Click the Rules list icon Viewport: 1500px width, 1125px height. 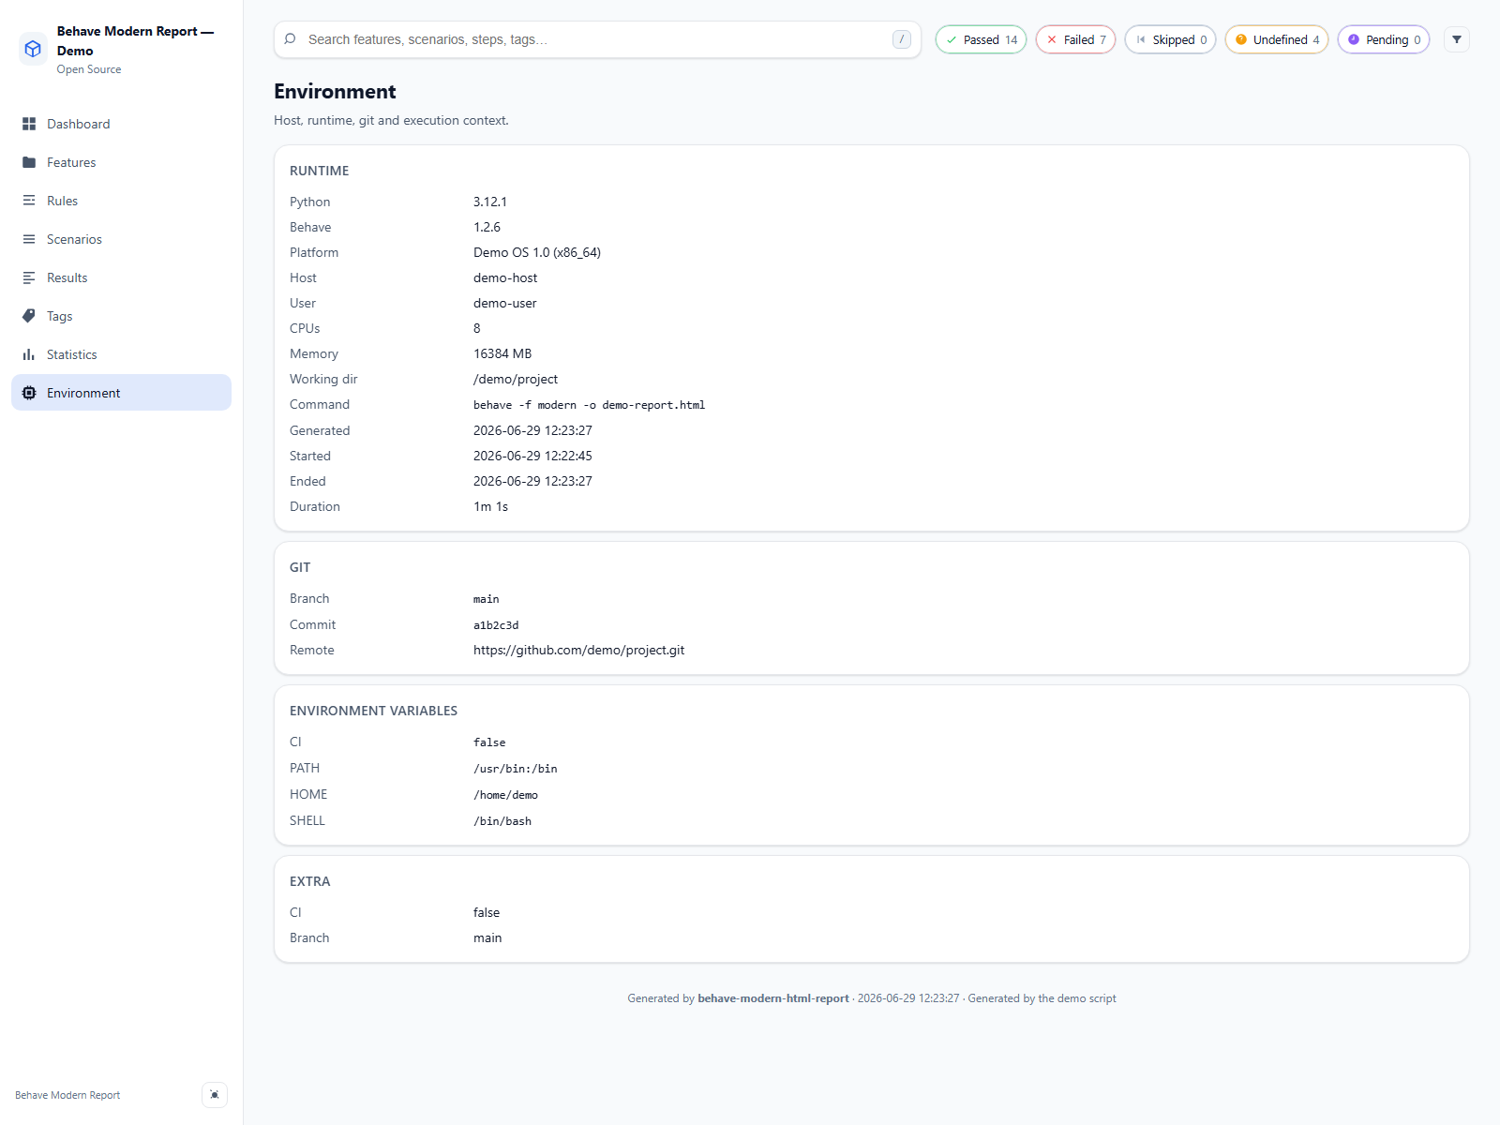(29, 201)
